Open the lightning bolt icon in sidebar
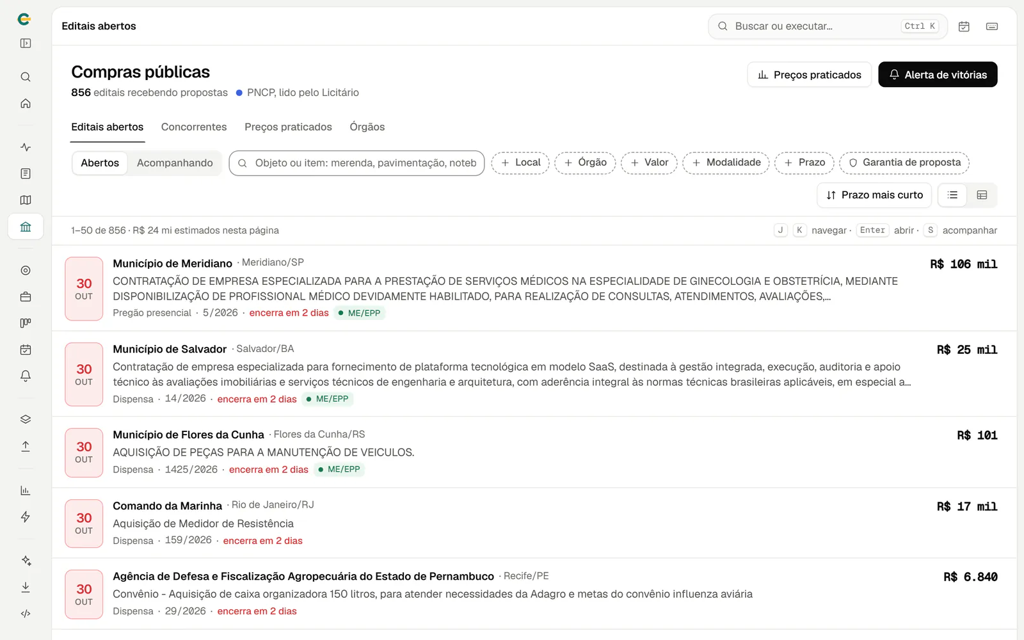 coord(26,516)
